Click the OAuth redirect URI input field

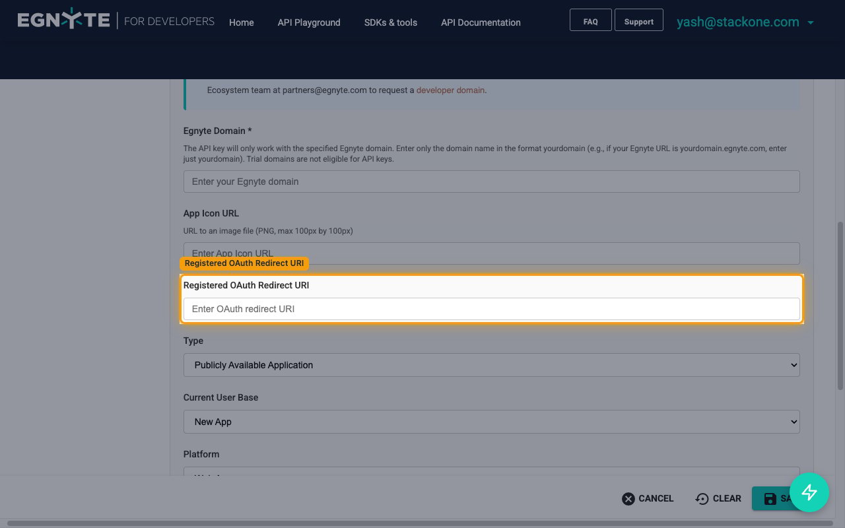(x=491, y=309)
